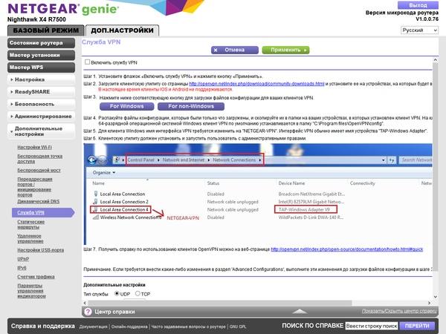Open IPv6 settings link
This screenshot has width=446, height=334.
[x=22, y=268]
